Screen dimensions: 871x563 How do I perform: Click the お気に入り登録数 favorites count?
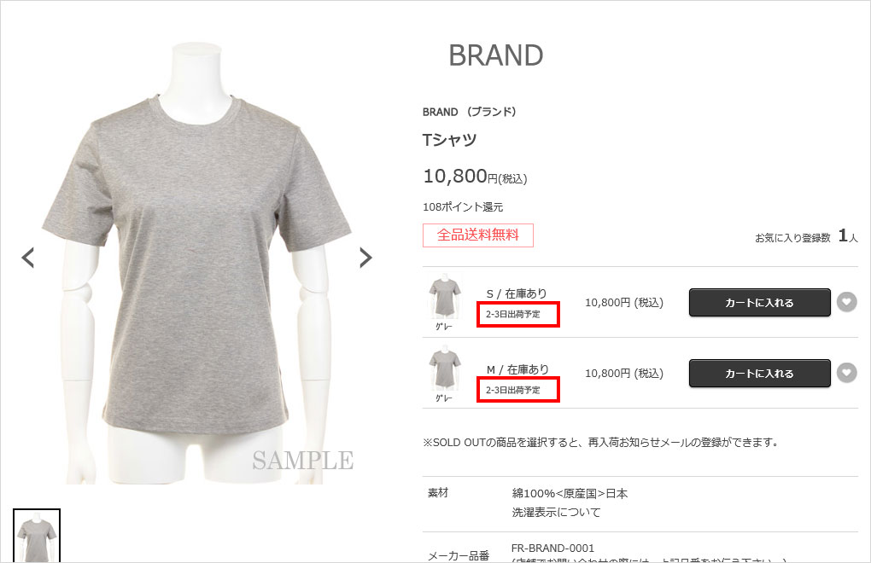(x=806, y=237)
